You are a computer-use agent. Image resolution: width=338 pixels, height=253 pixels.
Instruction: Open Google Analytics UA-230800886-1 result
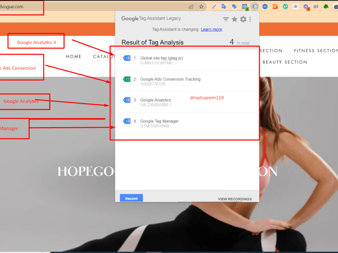pyautogui.click(x=187, y=102)
